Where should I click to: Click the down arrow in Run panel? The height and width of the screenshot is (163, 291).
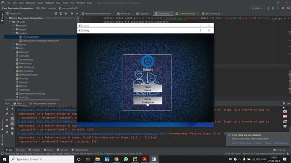pyautogui.click(x=12, y=114)
